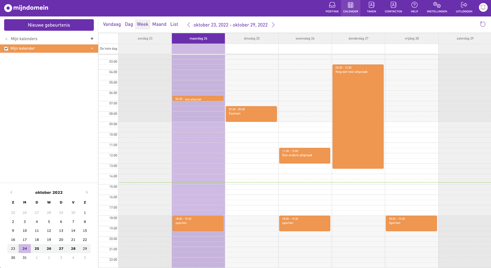Click the Uitloggen logout icon
Screen dimensions: 491x268
[x=464, y=8]
